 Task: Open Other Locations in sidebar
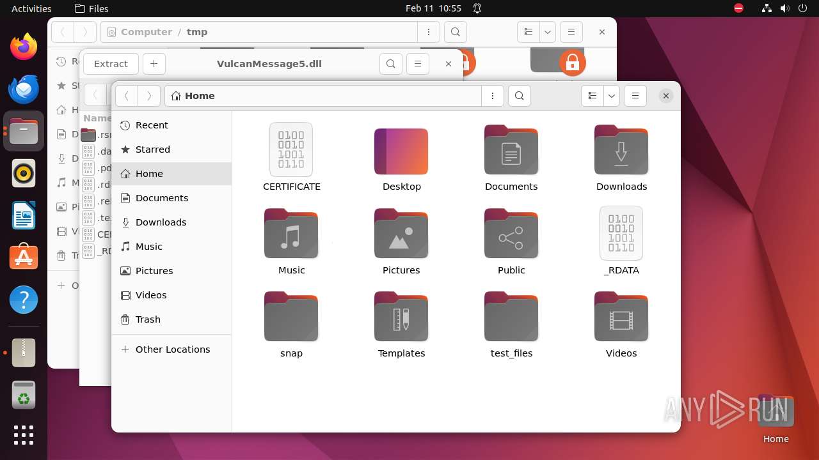point(171,349)
